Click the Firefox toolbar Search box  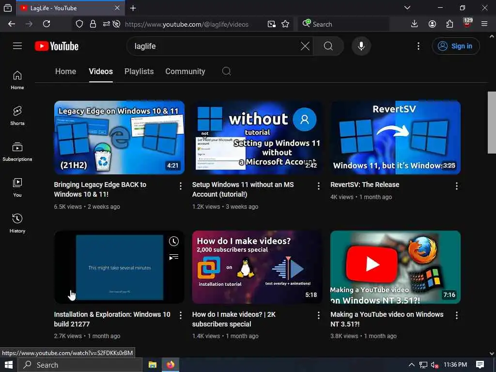343,24
